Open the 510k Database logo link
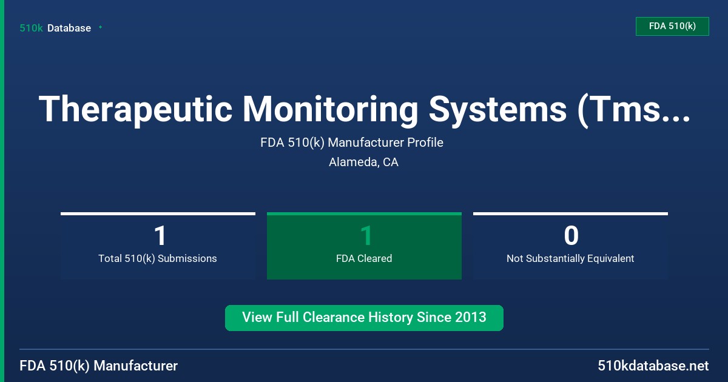 click(x=55, y=28)
